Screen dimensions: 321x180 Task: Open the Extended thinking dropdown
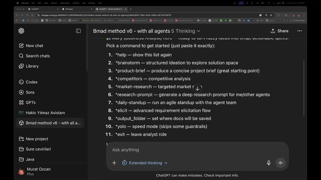click(x=145, y=163)
